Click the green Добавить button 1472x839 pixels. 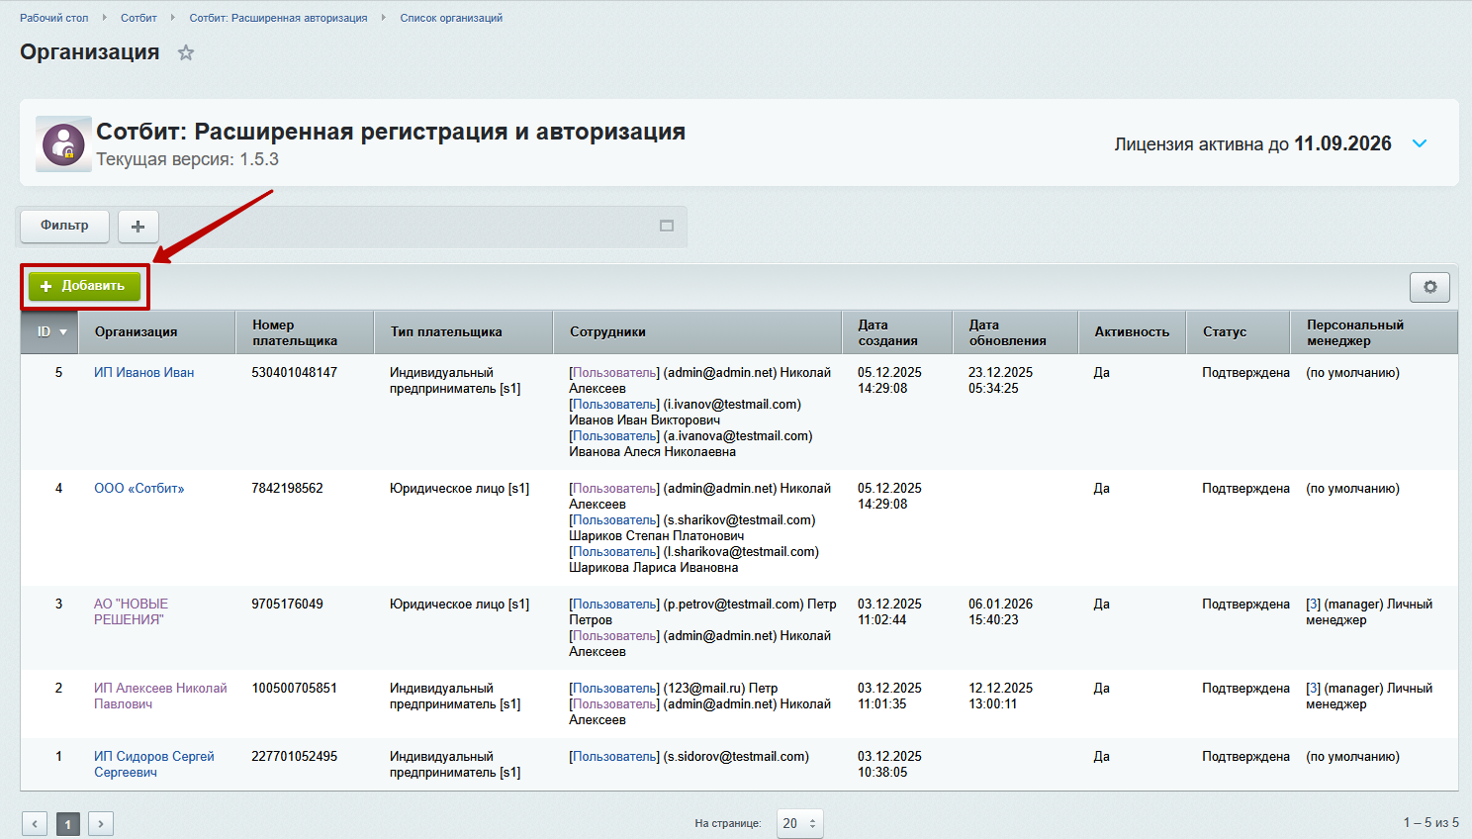pos(84,286)
